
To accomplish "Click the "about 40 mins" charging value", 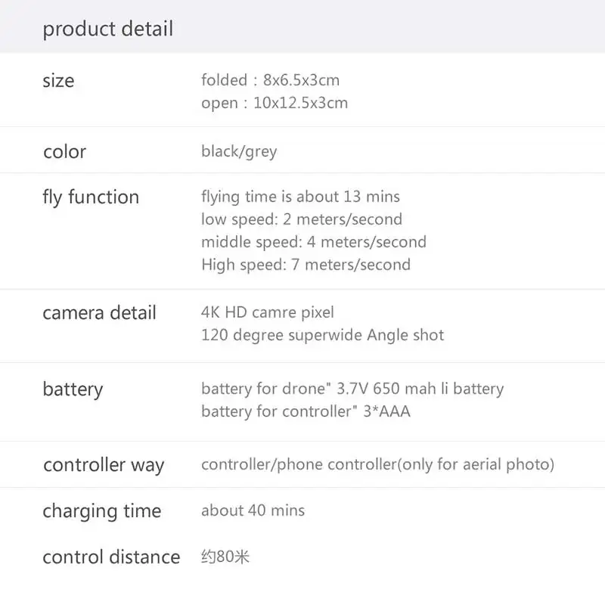I will tap(253, 510).
